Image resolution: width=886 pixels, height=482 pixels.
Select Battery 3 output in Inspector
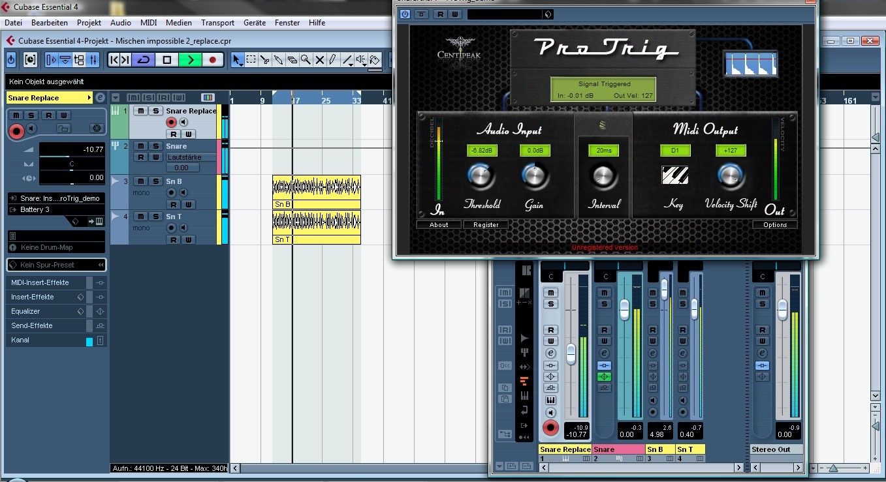tap(56, 209)
